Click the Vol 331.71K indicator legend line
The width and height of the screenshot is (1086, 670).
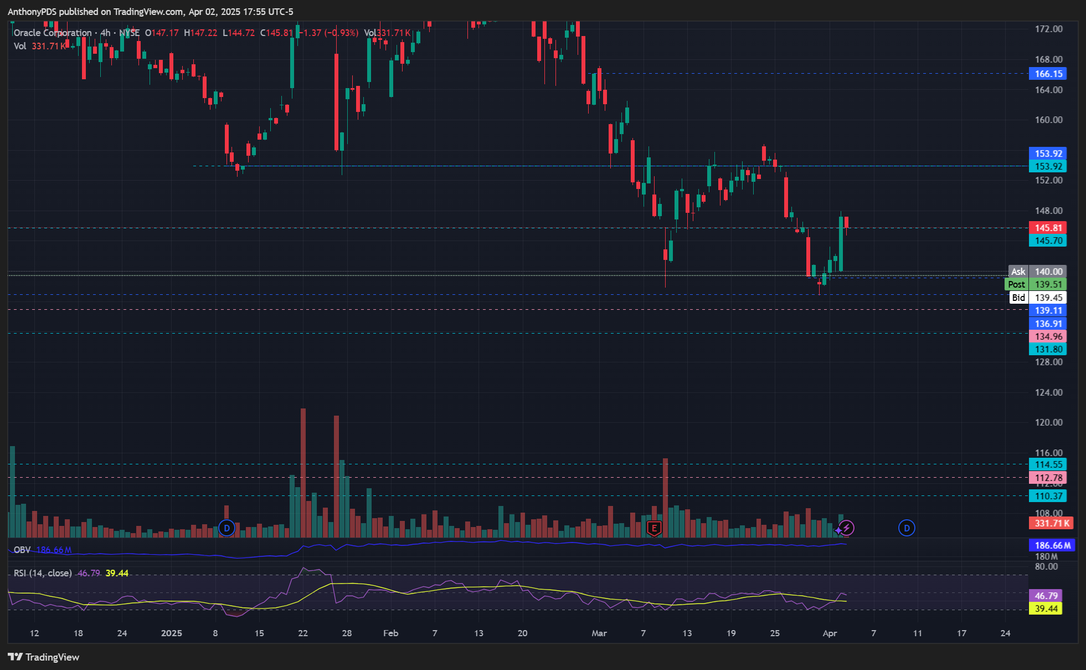40,46
